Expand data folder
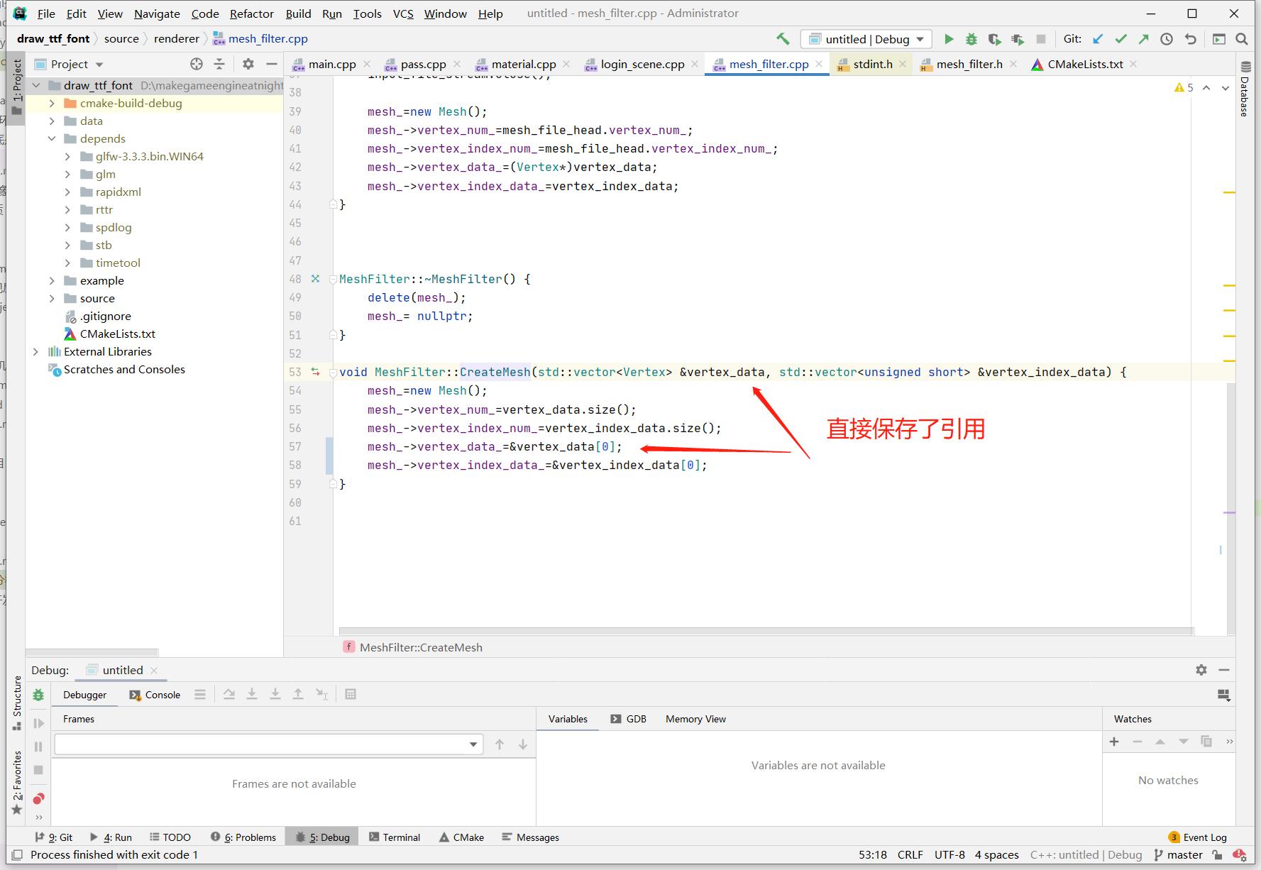 52,121
